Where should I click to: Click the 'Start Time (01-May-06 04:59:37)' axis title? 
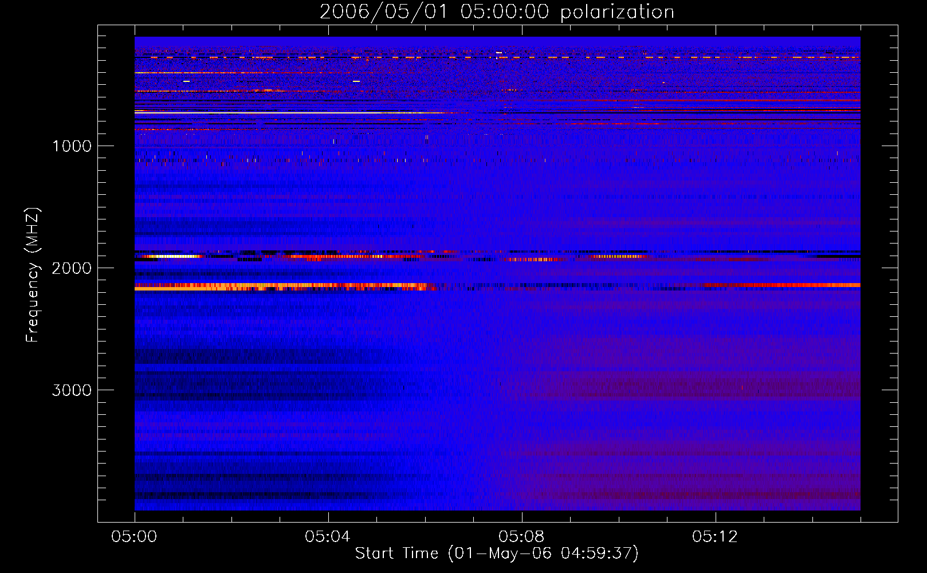[497, 554]
